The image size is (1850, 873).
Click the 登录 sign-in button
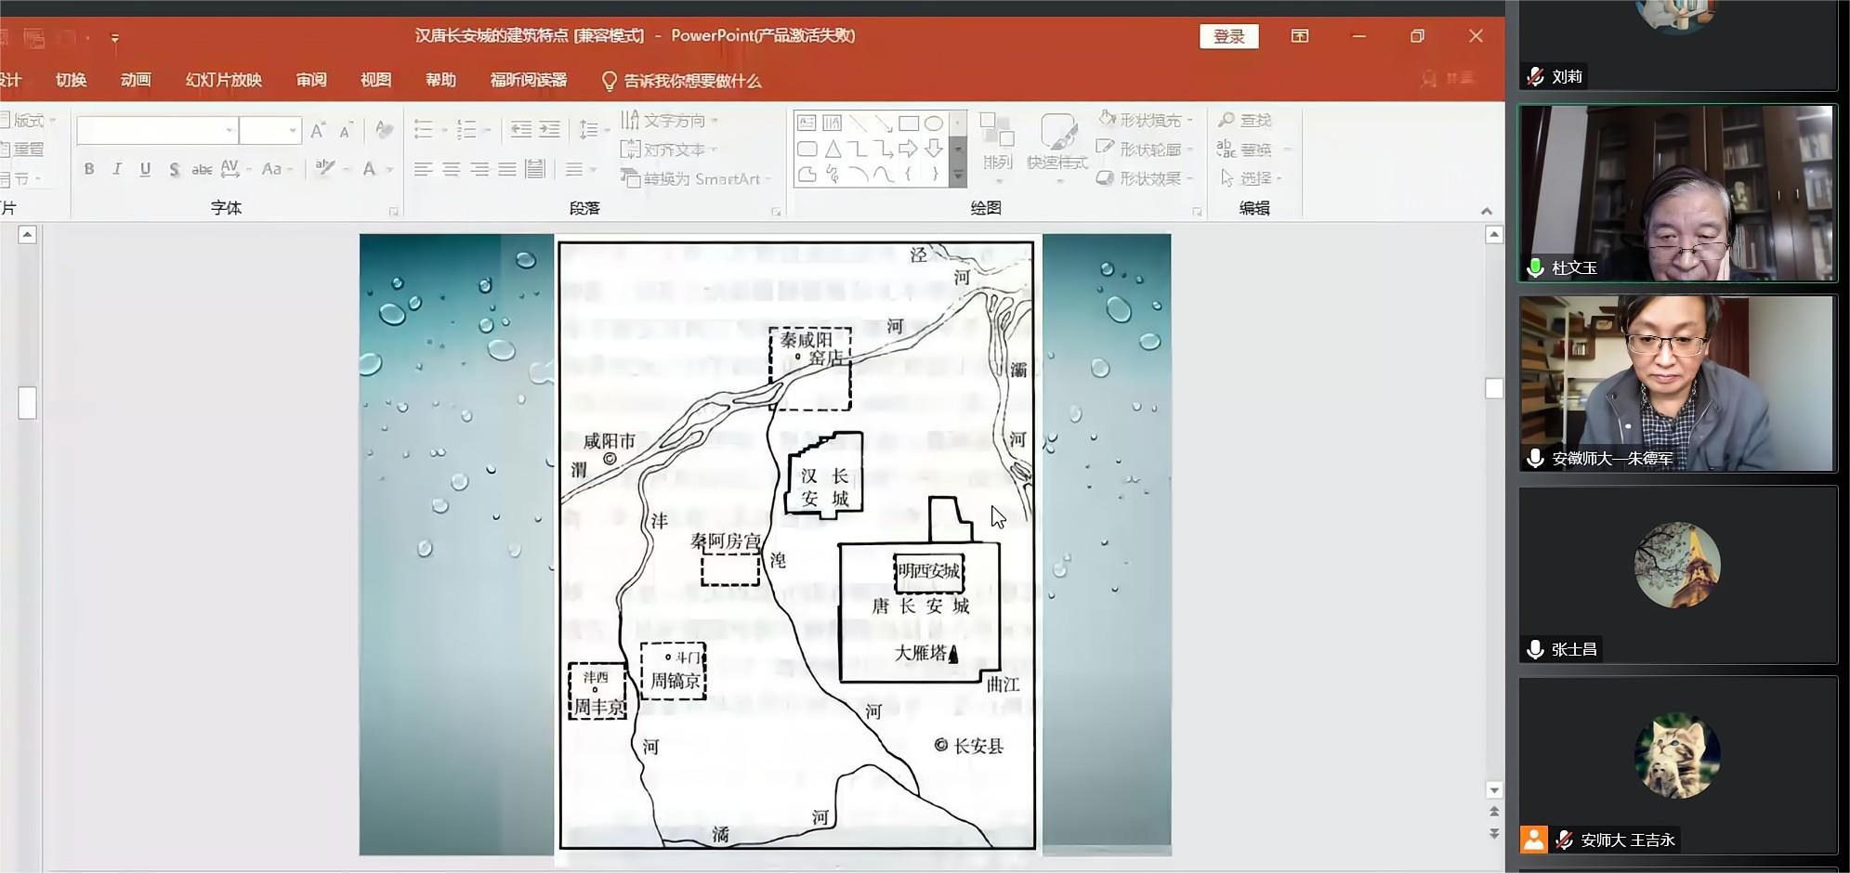point(1228,36)
